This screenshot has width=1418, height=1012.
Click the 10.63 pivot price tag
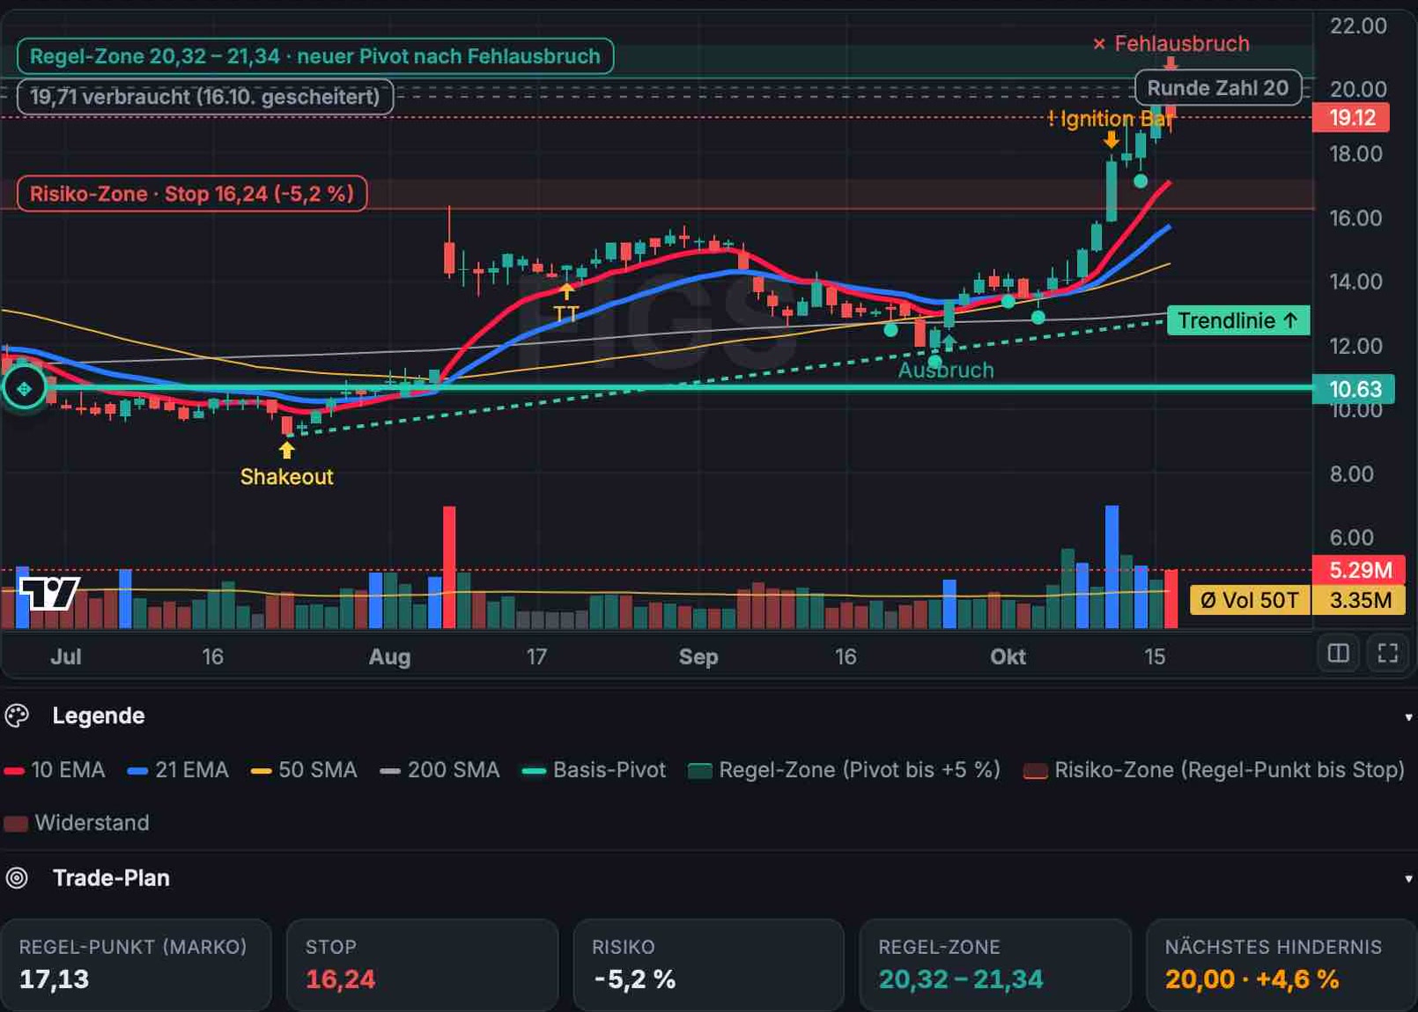click(x=1352, y=389)
